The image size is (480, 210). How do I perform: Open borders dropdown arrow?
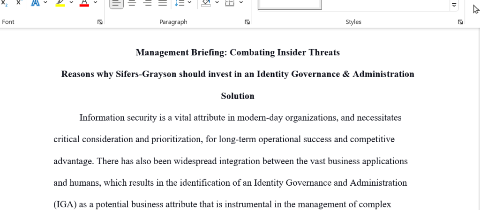click(x=241, y=2)
